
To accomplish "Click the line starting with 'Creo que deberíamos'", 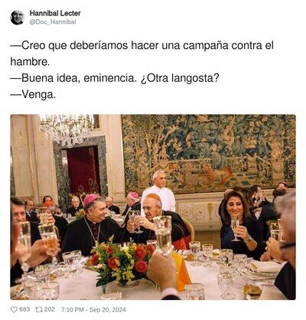I will [142, 46].
